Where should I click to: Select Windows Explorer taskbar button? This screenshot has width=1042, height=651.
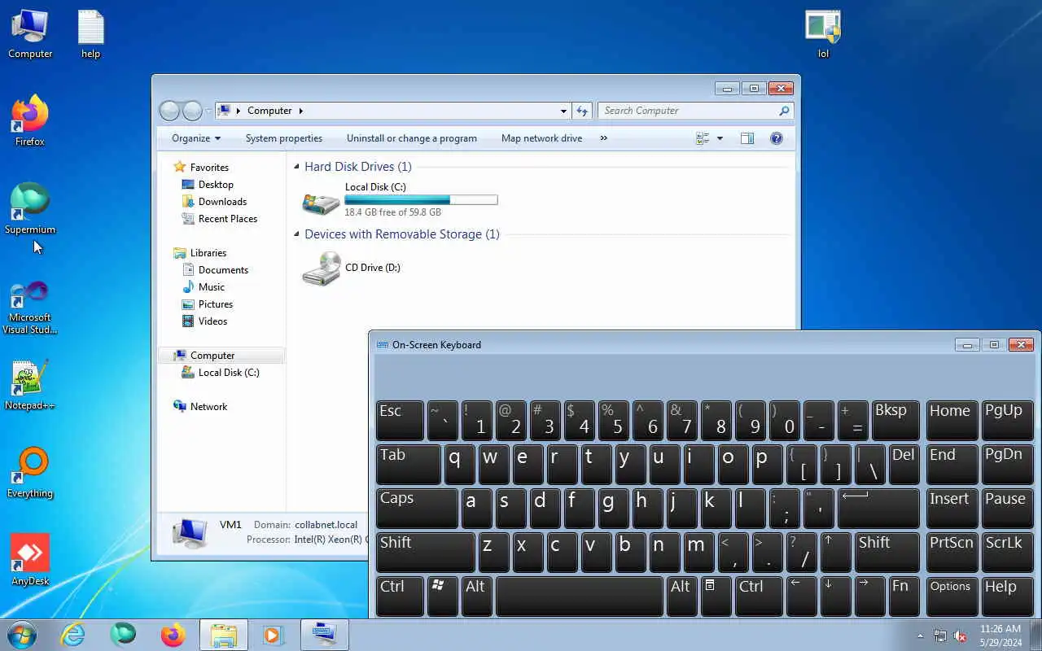pyautogui.click(x=224, y=635)
